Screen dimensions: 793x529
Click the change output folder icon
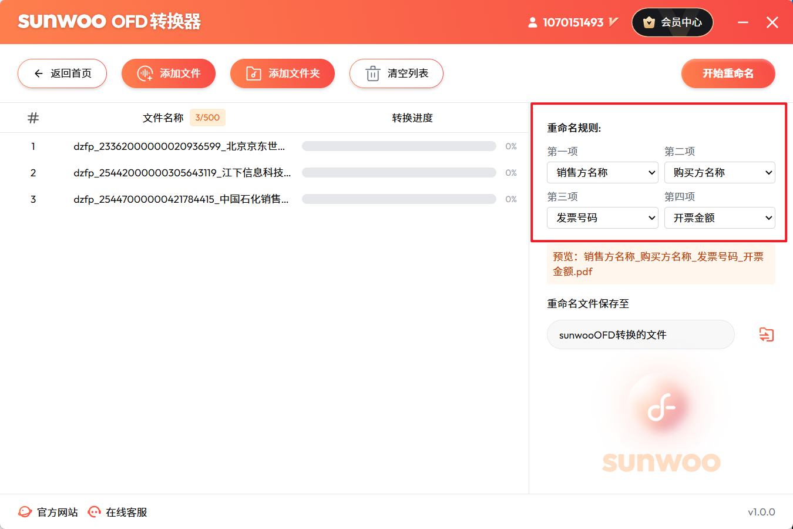(767, 334)
